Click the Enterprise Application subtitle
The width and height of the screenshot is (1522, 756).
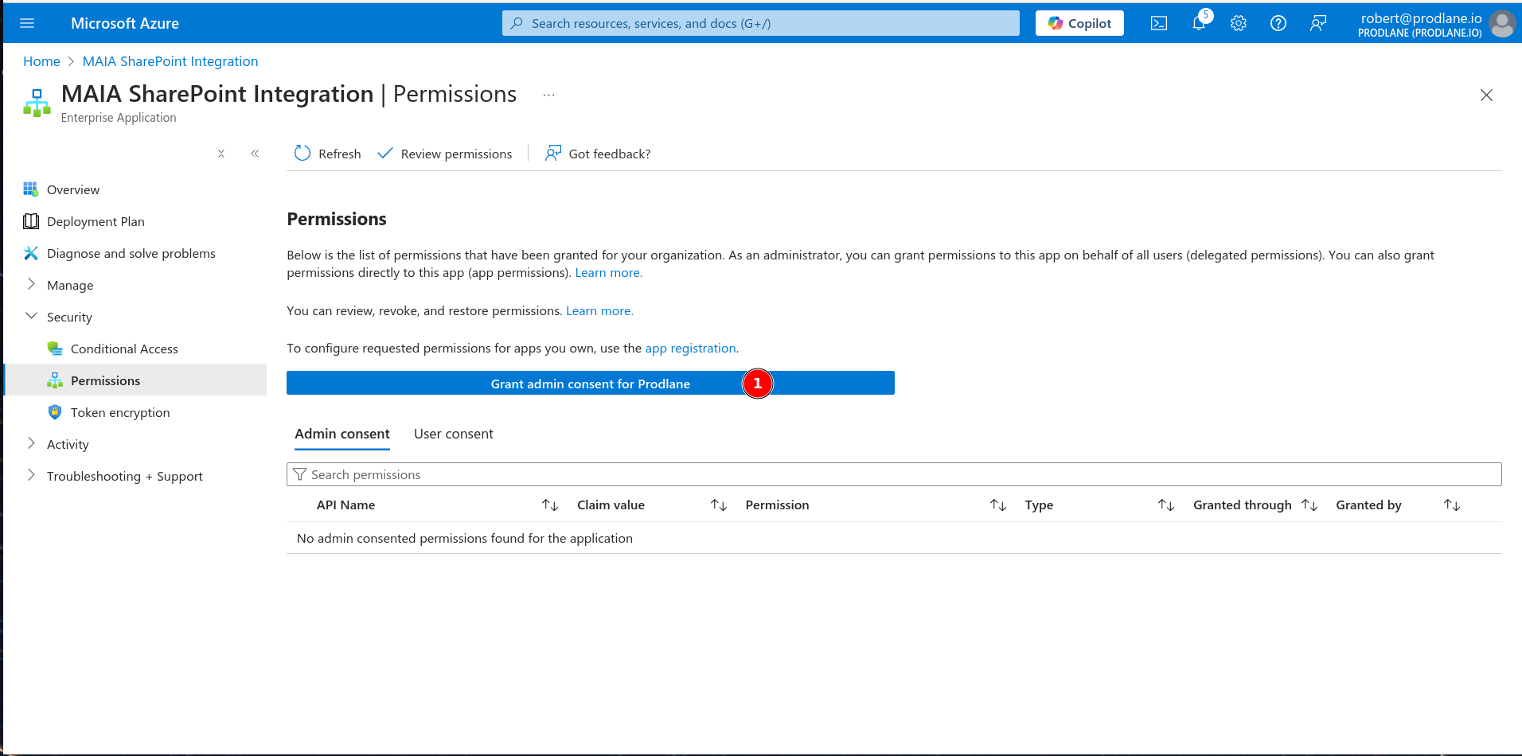click(x=119, y=118)
